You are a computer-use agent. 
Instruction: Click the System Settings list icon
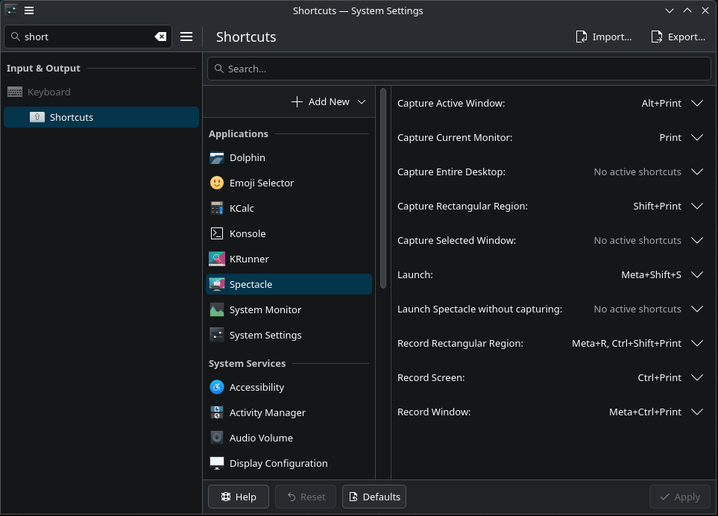(x=216, y=335)
